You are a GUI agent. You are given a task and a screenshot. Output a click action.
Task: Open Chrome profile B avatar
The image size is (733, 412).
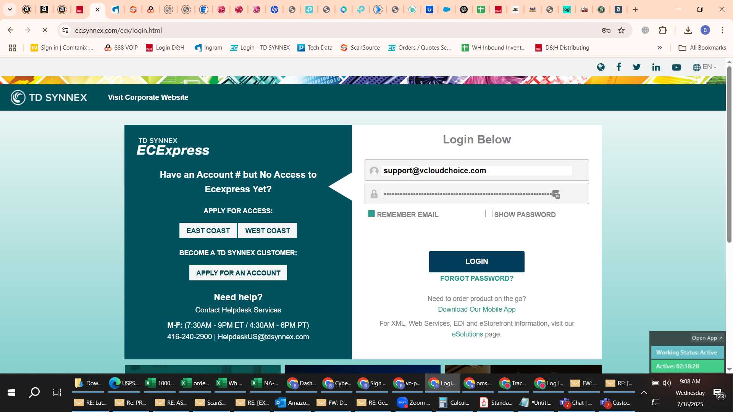point(705,30)
